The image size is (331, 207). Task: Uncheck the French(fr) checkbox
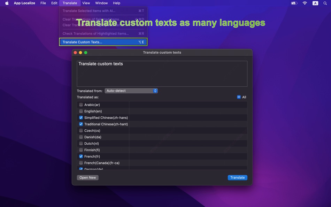tap(81, 156)
